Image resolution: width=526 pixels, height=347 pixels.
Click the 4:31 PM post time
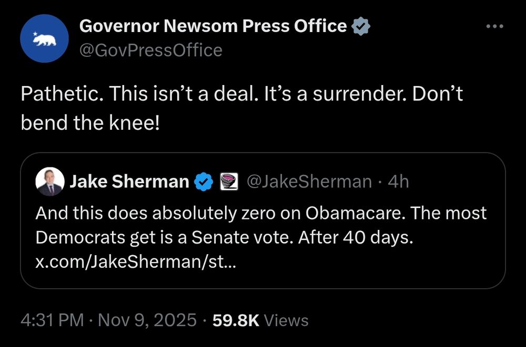[52, 320]
